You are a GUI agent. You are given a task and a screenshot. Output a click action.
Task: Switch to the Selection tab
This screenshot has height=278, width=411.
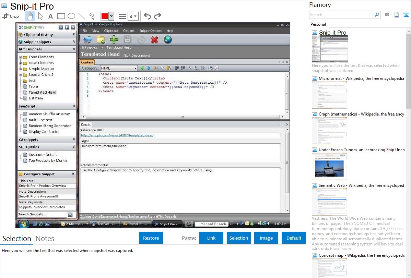tap(17, 239)
